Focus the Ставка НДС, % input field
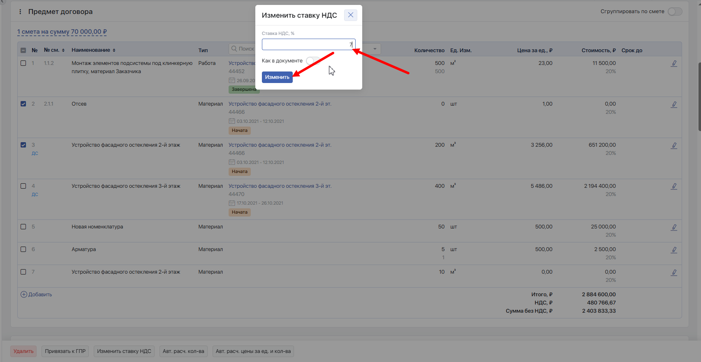The image size is (701, 362). [308, 44]
